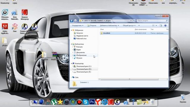Viewport: 190px width, 107px height.
Task: Launch Minecraft Steve icon in dock
Action: 47,102
